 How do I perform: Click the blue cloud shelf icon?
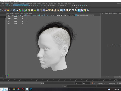pyautogui.click(x=79, y=10)
